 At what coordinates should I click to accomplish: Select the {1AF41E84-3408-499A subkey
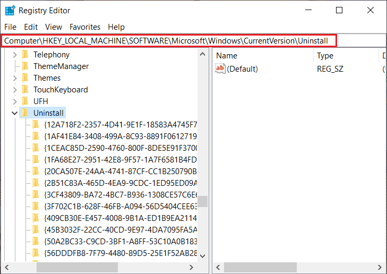(121, 136)
